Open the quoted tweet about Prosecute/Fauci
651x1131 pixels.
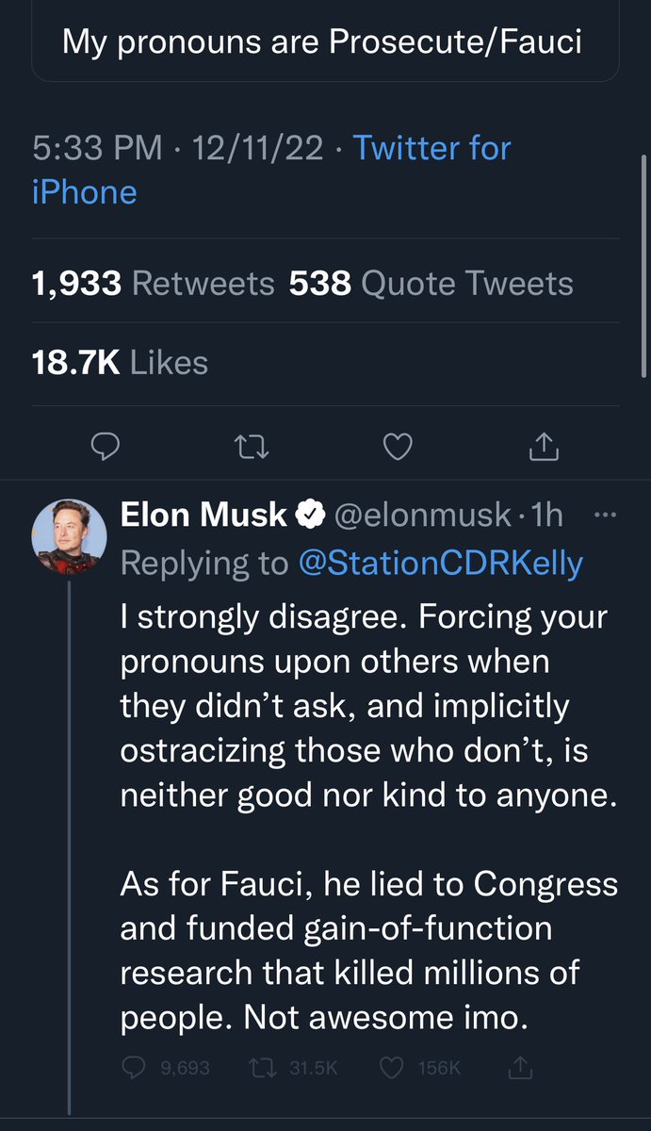(325, 42)
